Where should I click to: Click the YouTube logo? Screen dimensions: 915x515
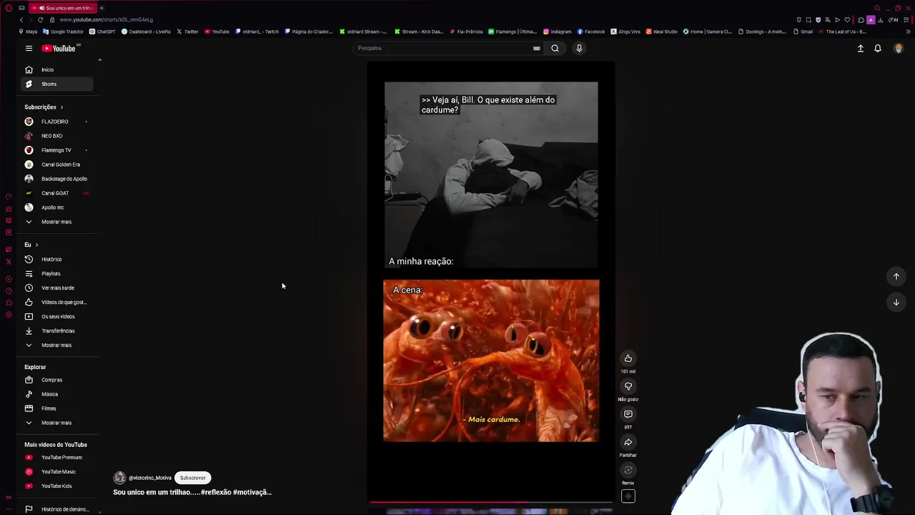(60, 48)
